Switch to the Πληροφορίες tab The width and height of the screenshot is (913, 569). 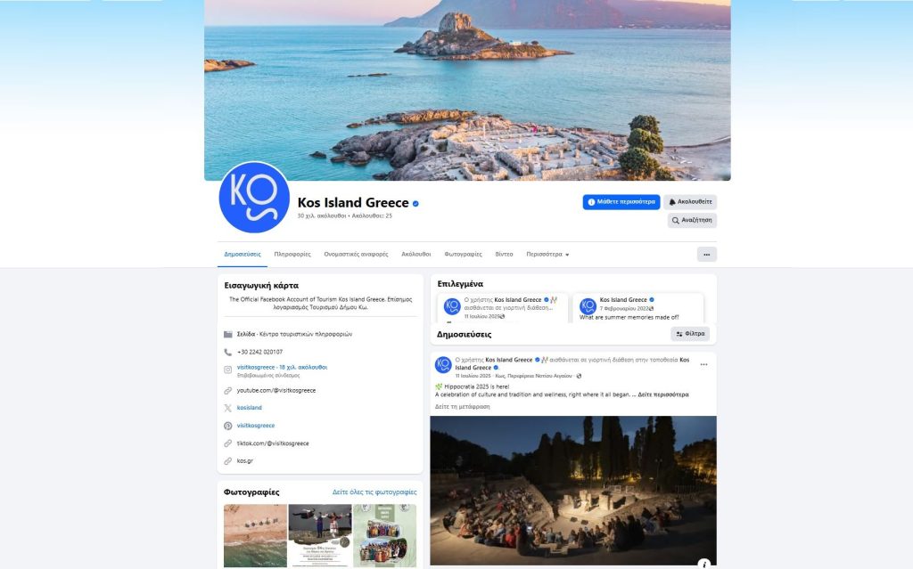(292, 255)
